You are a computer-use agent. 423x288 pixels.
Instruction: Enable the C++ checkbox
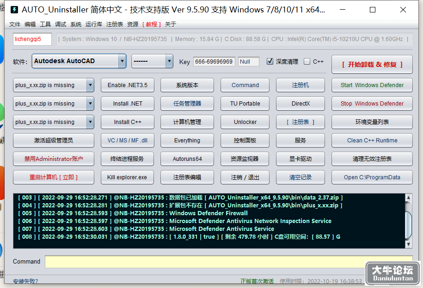pos(307,61)
